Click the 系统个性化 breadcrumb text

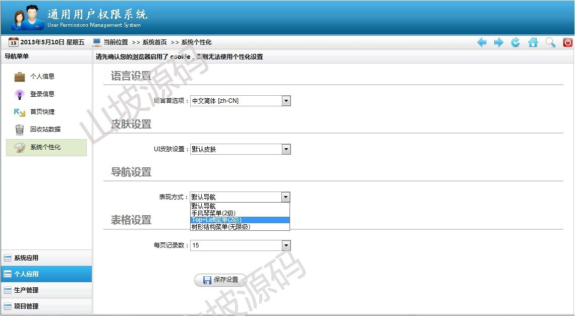coord(196,42)
